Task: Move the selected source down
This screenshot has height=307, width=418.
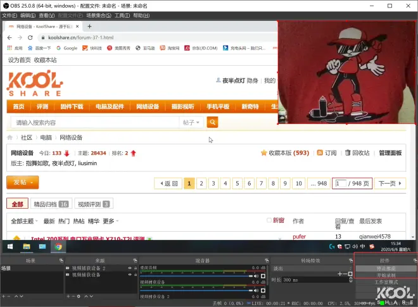Action: [91, 296]
